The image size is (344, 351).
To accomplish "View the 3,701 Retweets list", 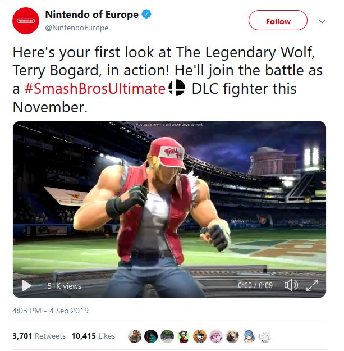I will [x=39, y=336].
